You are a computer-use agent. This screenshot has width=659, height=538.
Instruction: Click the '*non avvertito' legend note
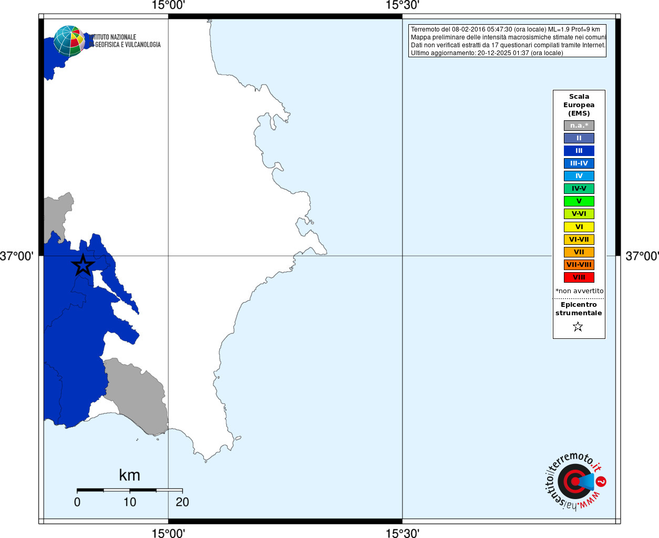coord(579,291)
